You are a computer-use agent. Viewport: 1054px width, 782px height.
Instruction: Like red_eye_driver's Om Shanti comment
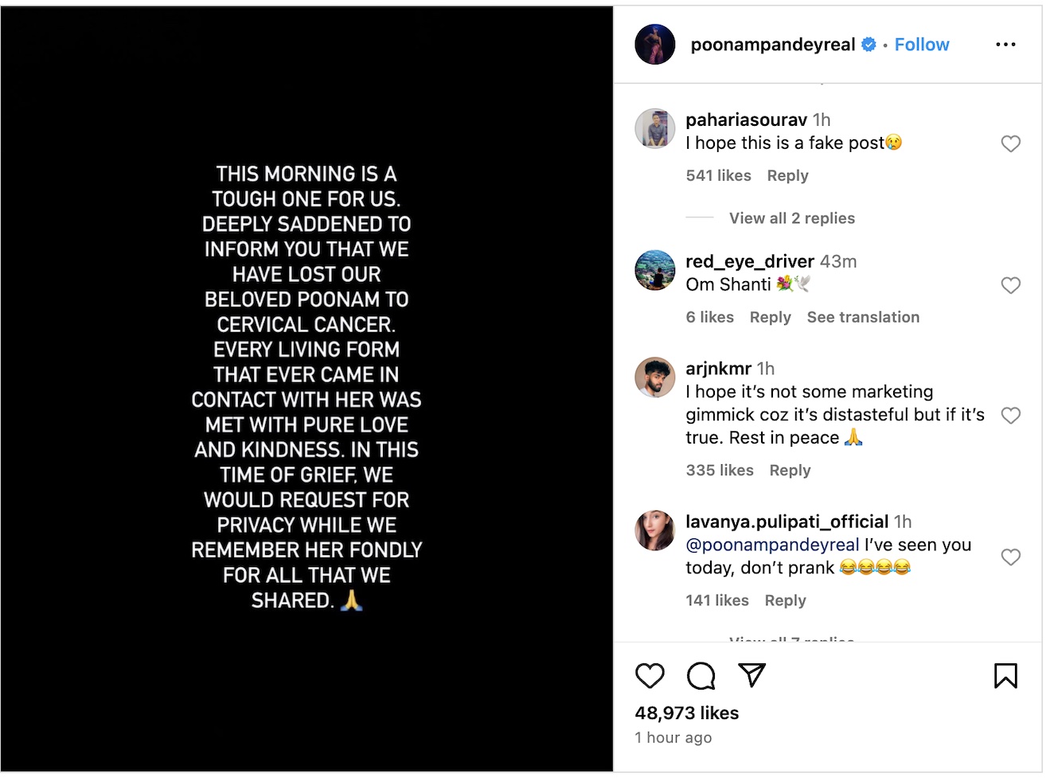[1010, 286]
